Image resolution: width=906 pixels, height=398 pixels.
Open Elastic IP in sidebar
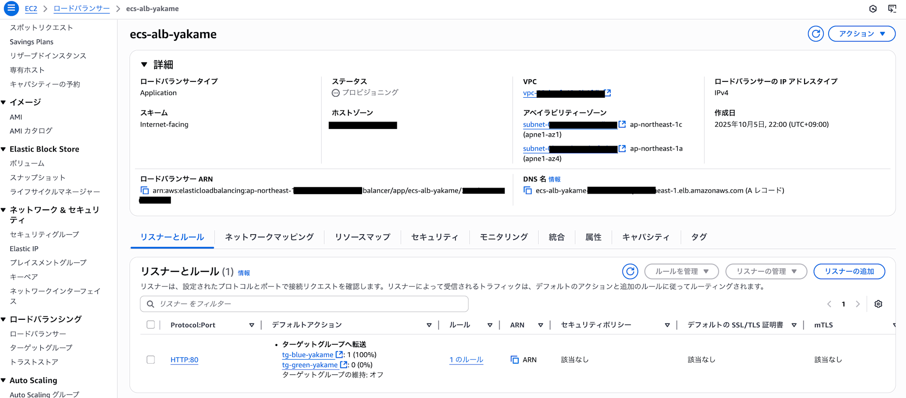click(24, 249)
